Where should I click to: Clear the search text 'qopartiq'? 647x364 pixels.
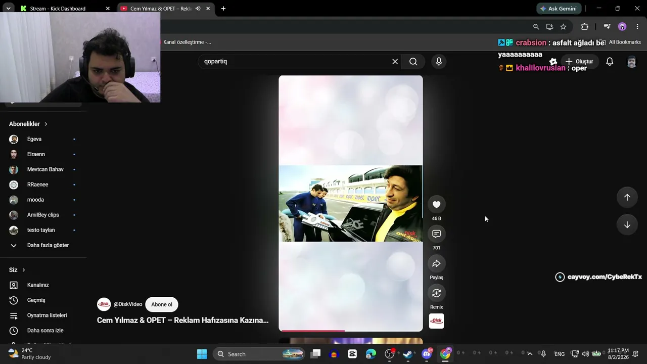[395, 61]
